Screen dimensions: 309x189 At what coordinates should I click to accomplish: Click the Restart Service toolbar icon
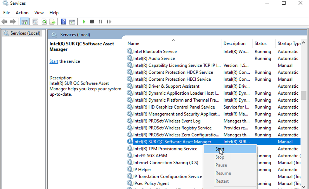point(109,22)
